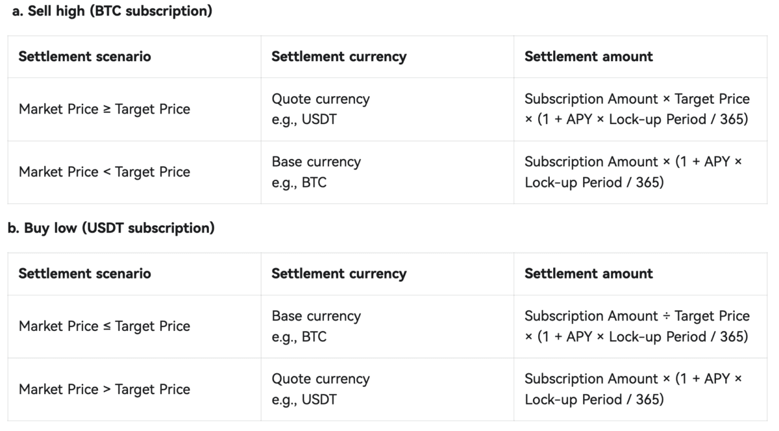This screenshot has height=431, width=779.
Task: Click first table's 'Settlement scenario' header
Action: [x=84, y=56]
